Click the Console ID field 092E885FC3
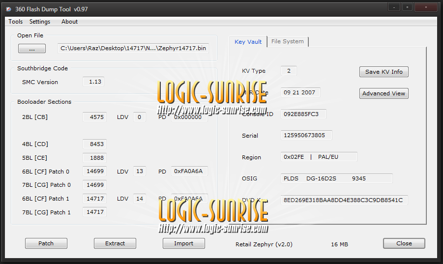 [x=303, y=114]
